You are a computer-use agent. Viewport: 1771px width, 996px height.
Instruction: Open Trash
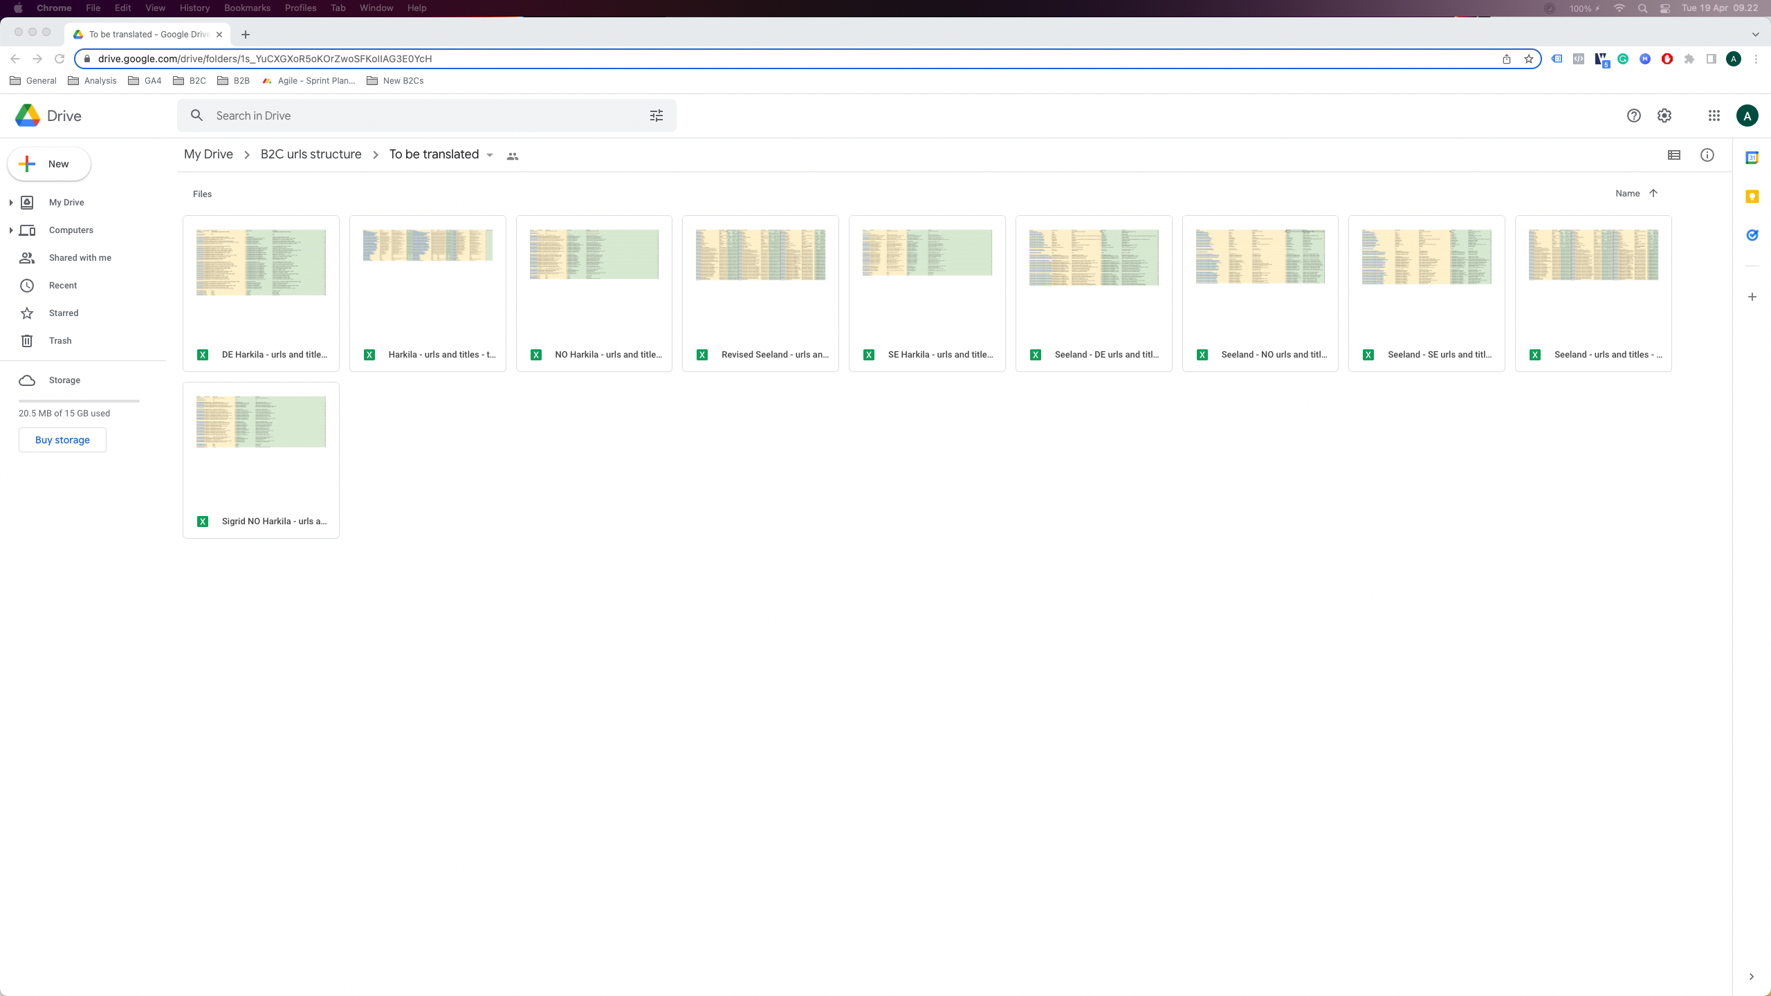point(60,340)
